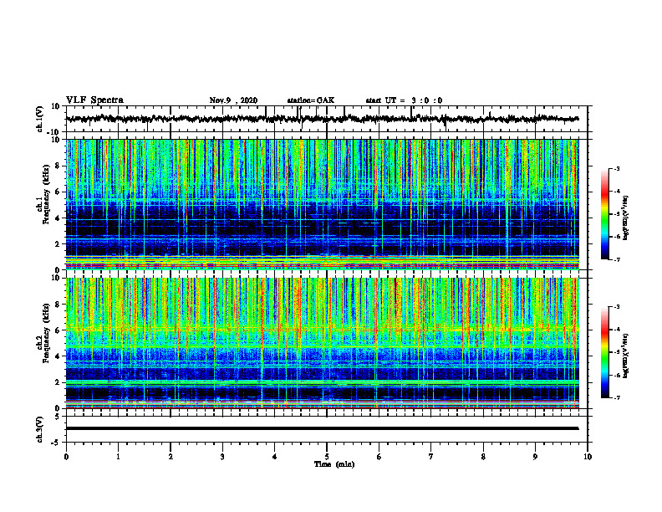This screenshot has width=662, height=512.
Task: Click the ch.1 color bar log(PSD) label
Action: click(626, 218)
